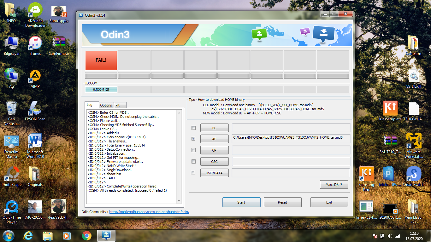Launch Samsung Kies from the desktop
431x242 pixels.
367,179
